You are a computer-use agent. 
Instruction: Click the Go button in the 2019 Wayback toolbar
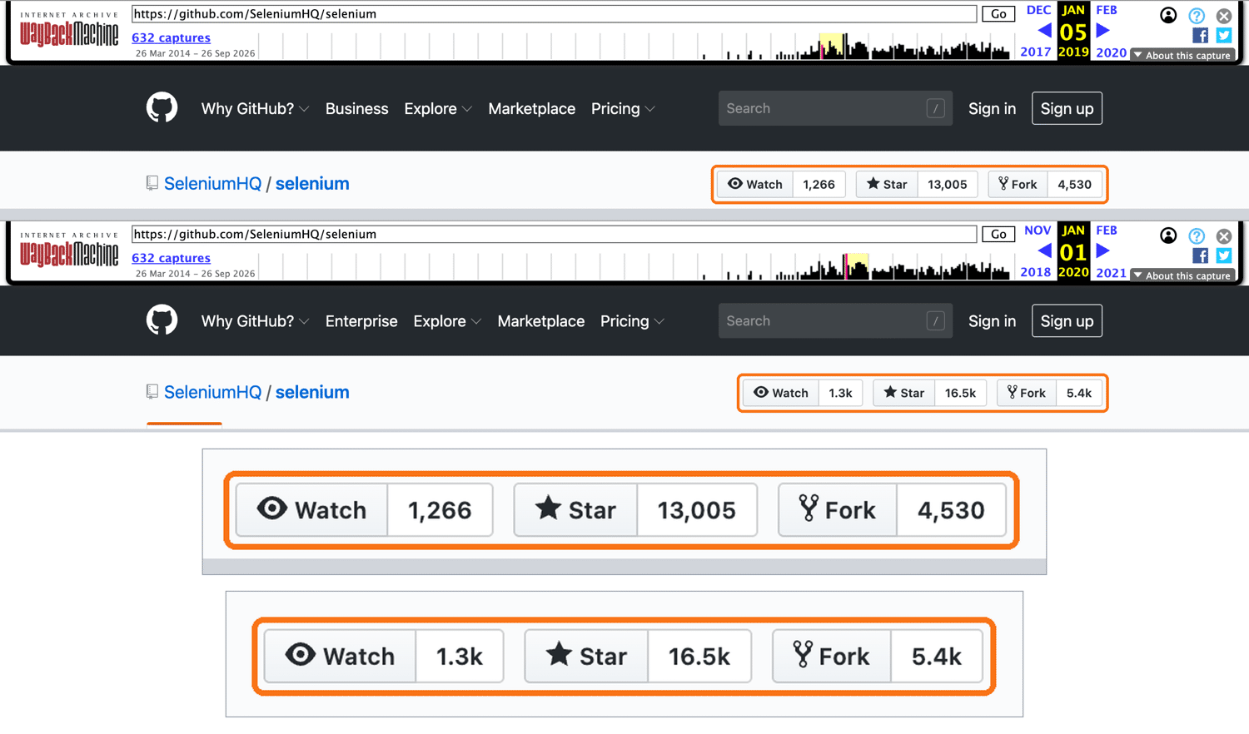click(x=998, y=13)
